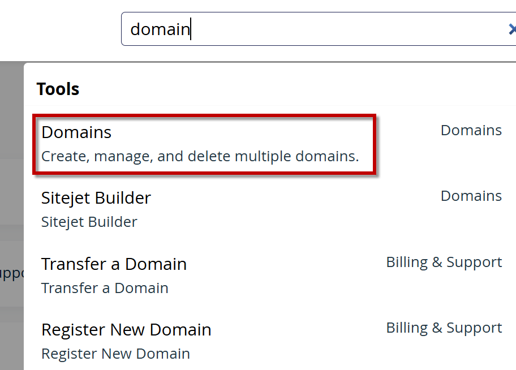This screenshot has width=516, height=370.
Task: Click the small Register New Domain subtitle
Action: [x=115, y=354]
